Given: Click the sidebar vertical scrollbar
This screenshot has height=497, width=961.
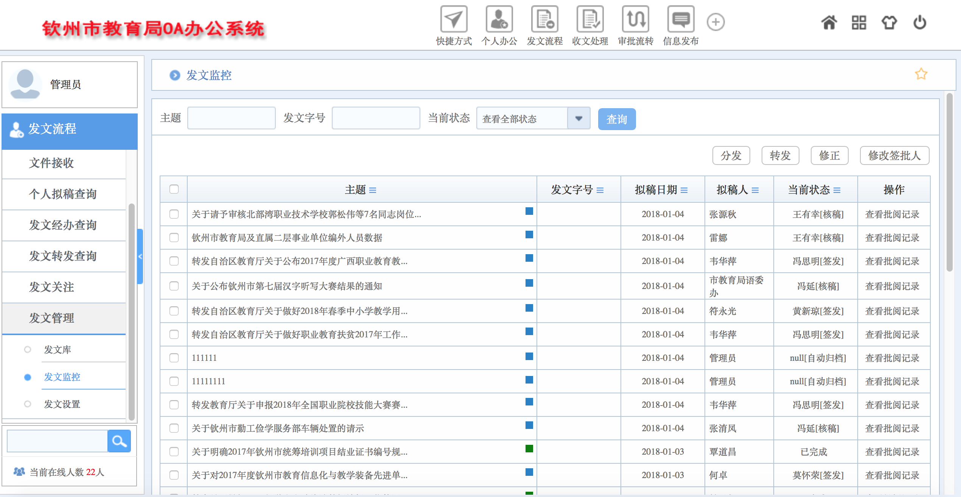Looking at the screenshot, I should pyautogui.click(x=131, y=312).
